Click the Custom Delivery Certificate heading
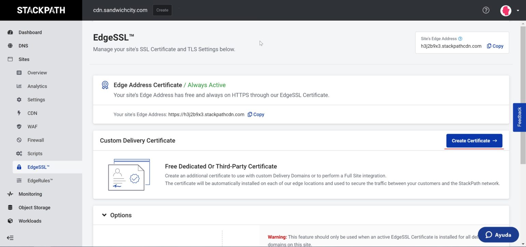This screenshot has height=247, width=526. (x=138, y=140)
